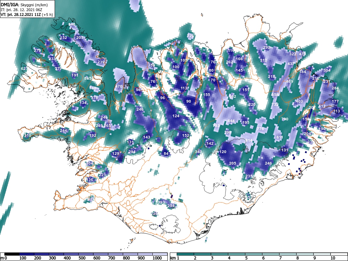Click the map label 100 in the north

(x=176, y=67)
